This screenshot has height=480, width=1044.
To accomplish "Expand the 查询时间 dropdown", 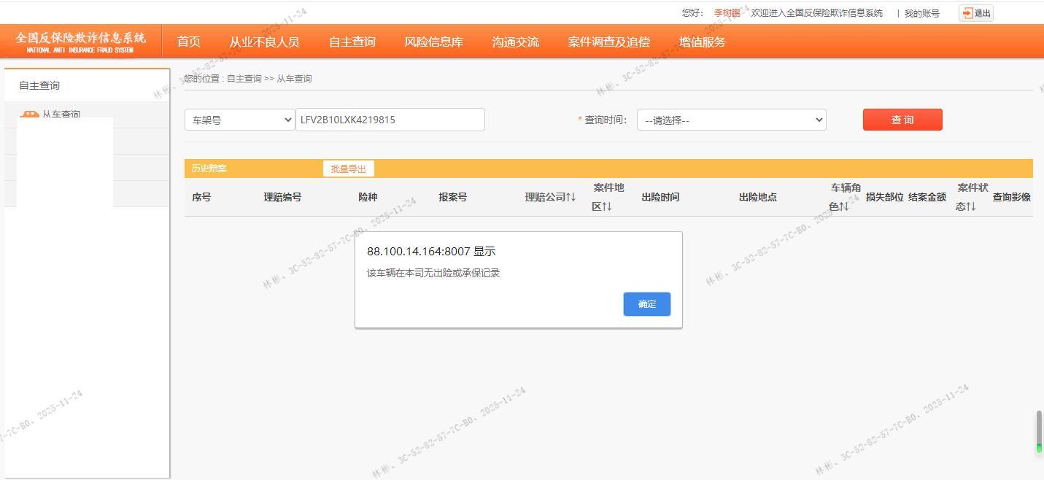I will (x=731, y=120).
